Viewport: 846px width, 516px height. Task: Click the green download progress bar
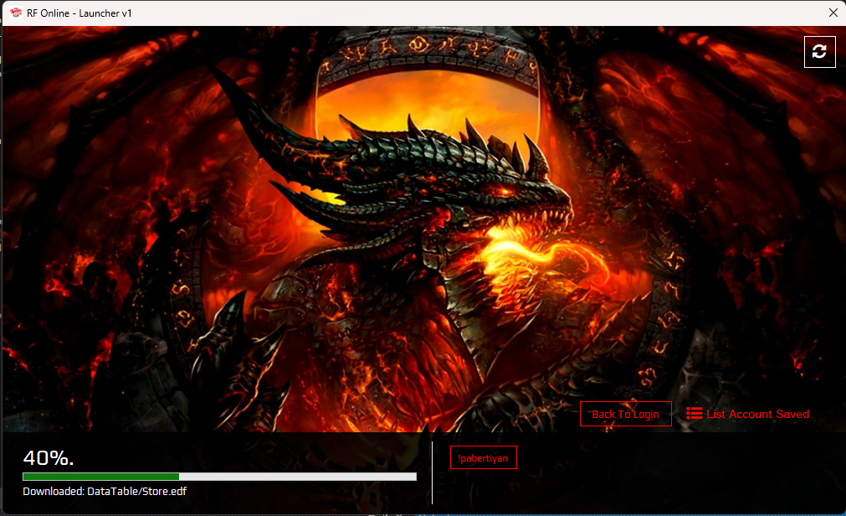pos(219,477)
